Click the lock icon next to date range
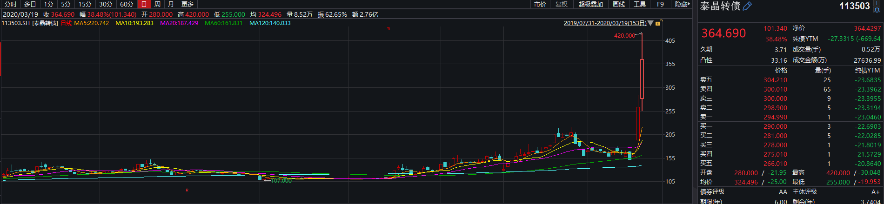The image size is (884, 204). pyautogui.click(x=658, y=23)
